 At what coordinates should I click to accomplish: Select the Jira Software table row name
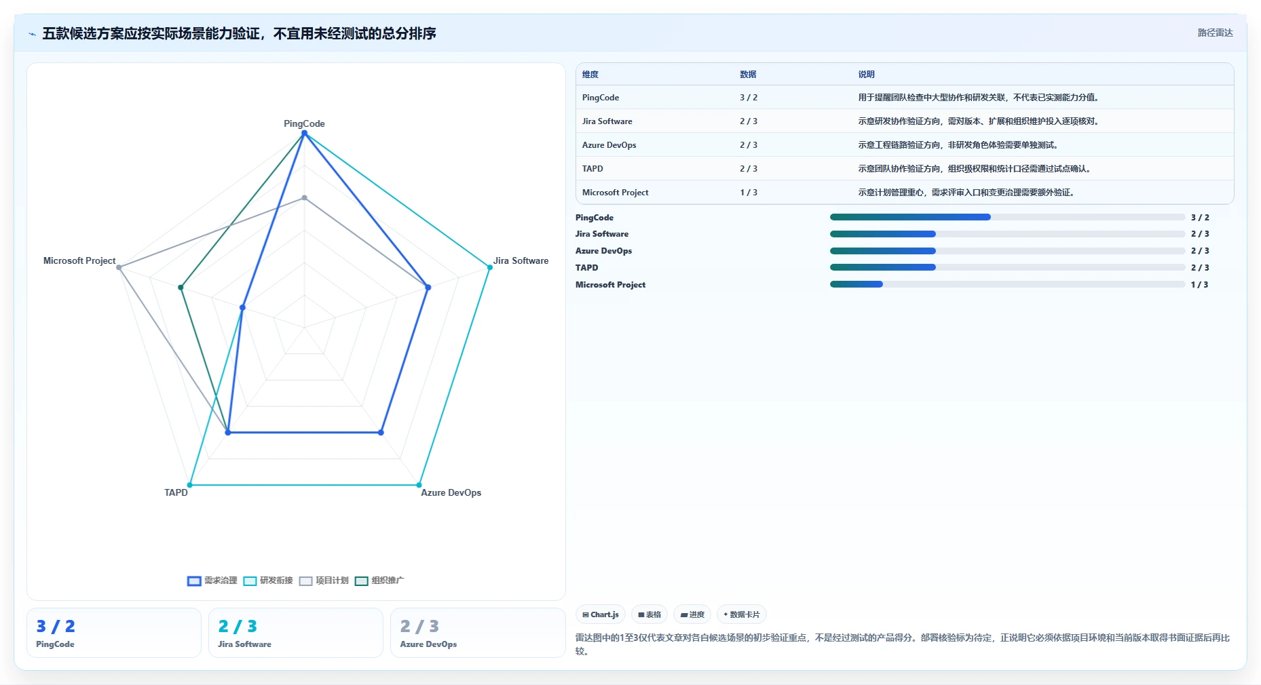tap(607, 121)
